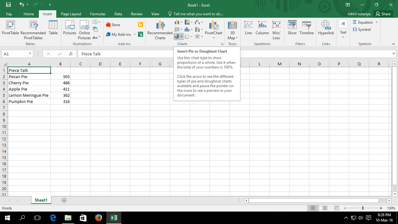Switch to Page Layout view in status bar
Image resolution: width=398 pixels, height=224 pixels.
click(x=325, y=208)
